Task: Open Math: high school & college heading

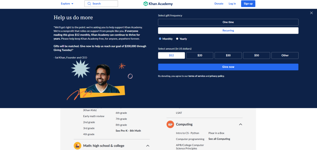Action: tap(104, 146)
